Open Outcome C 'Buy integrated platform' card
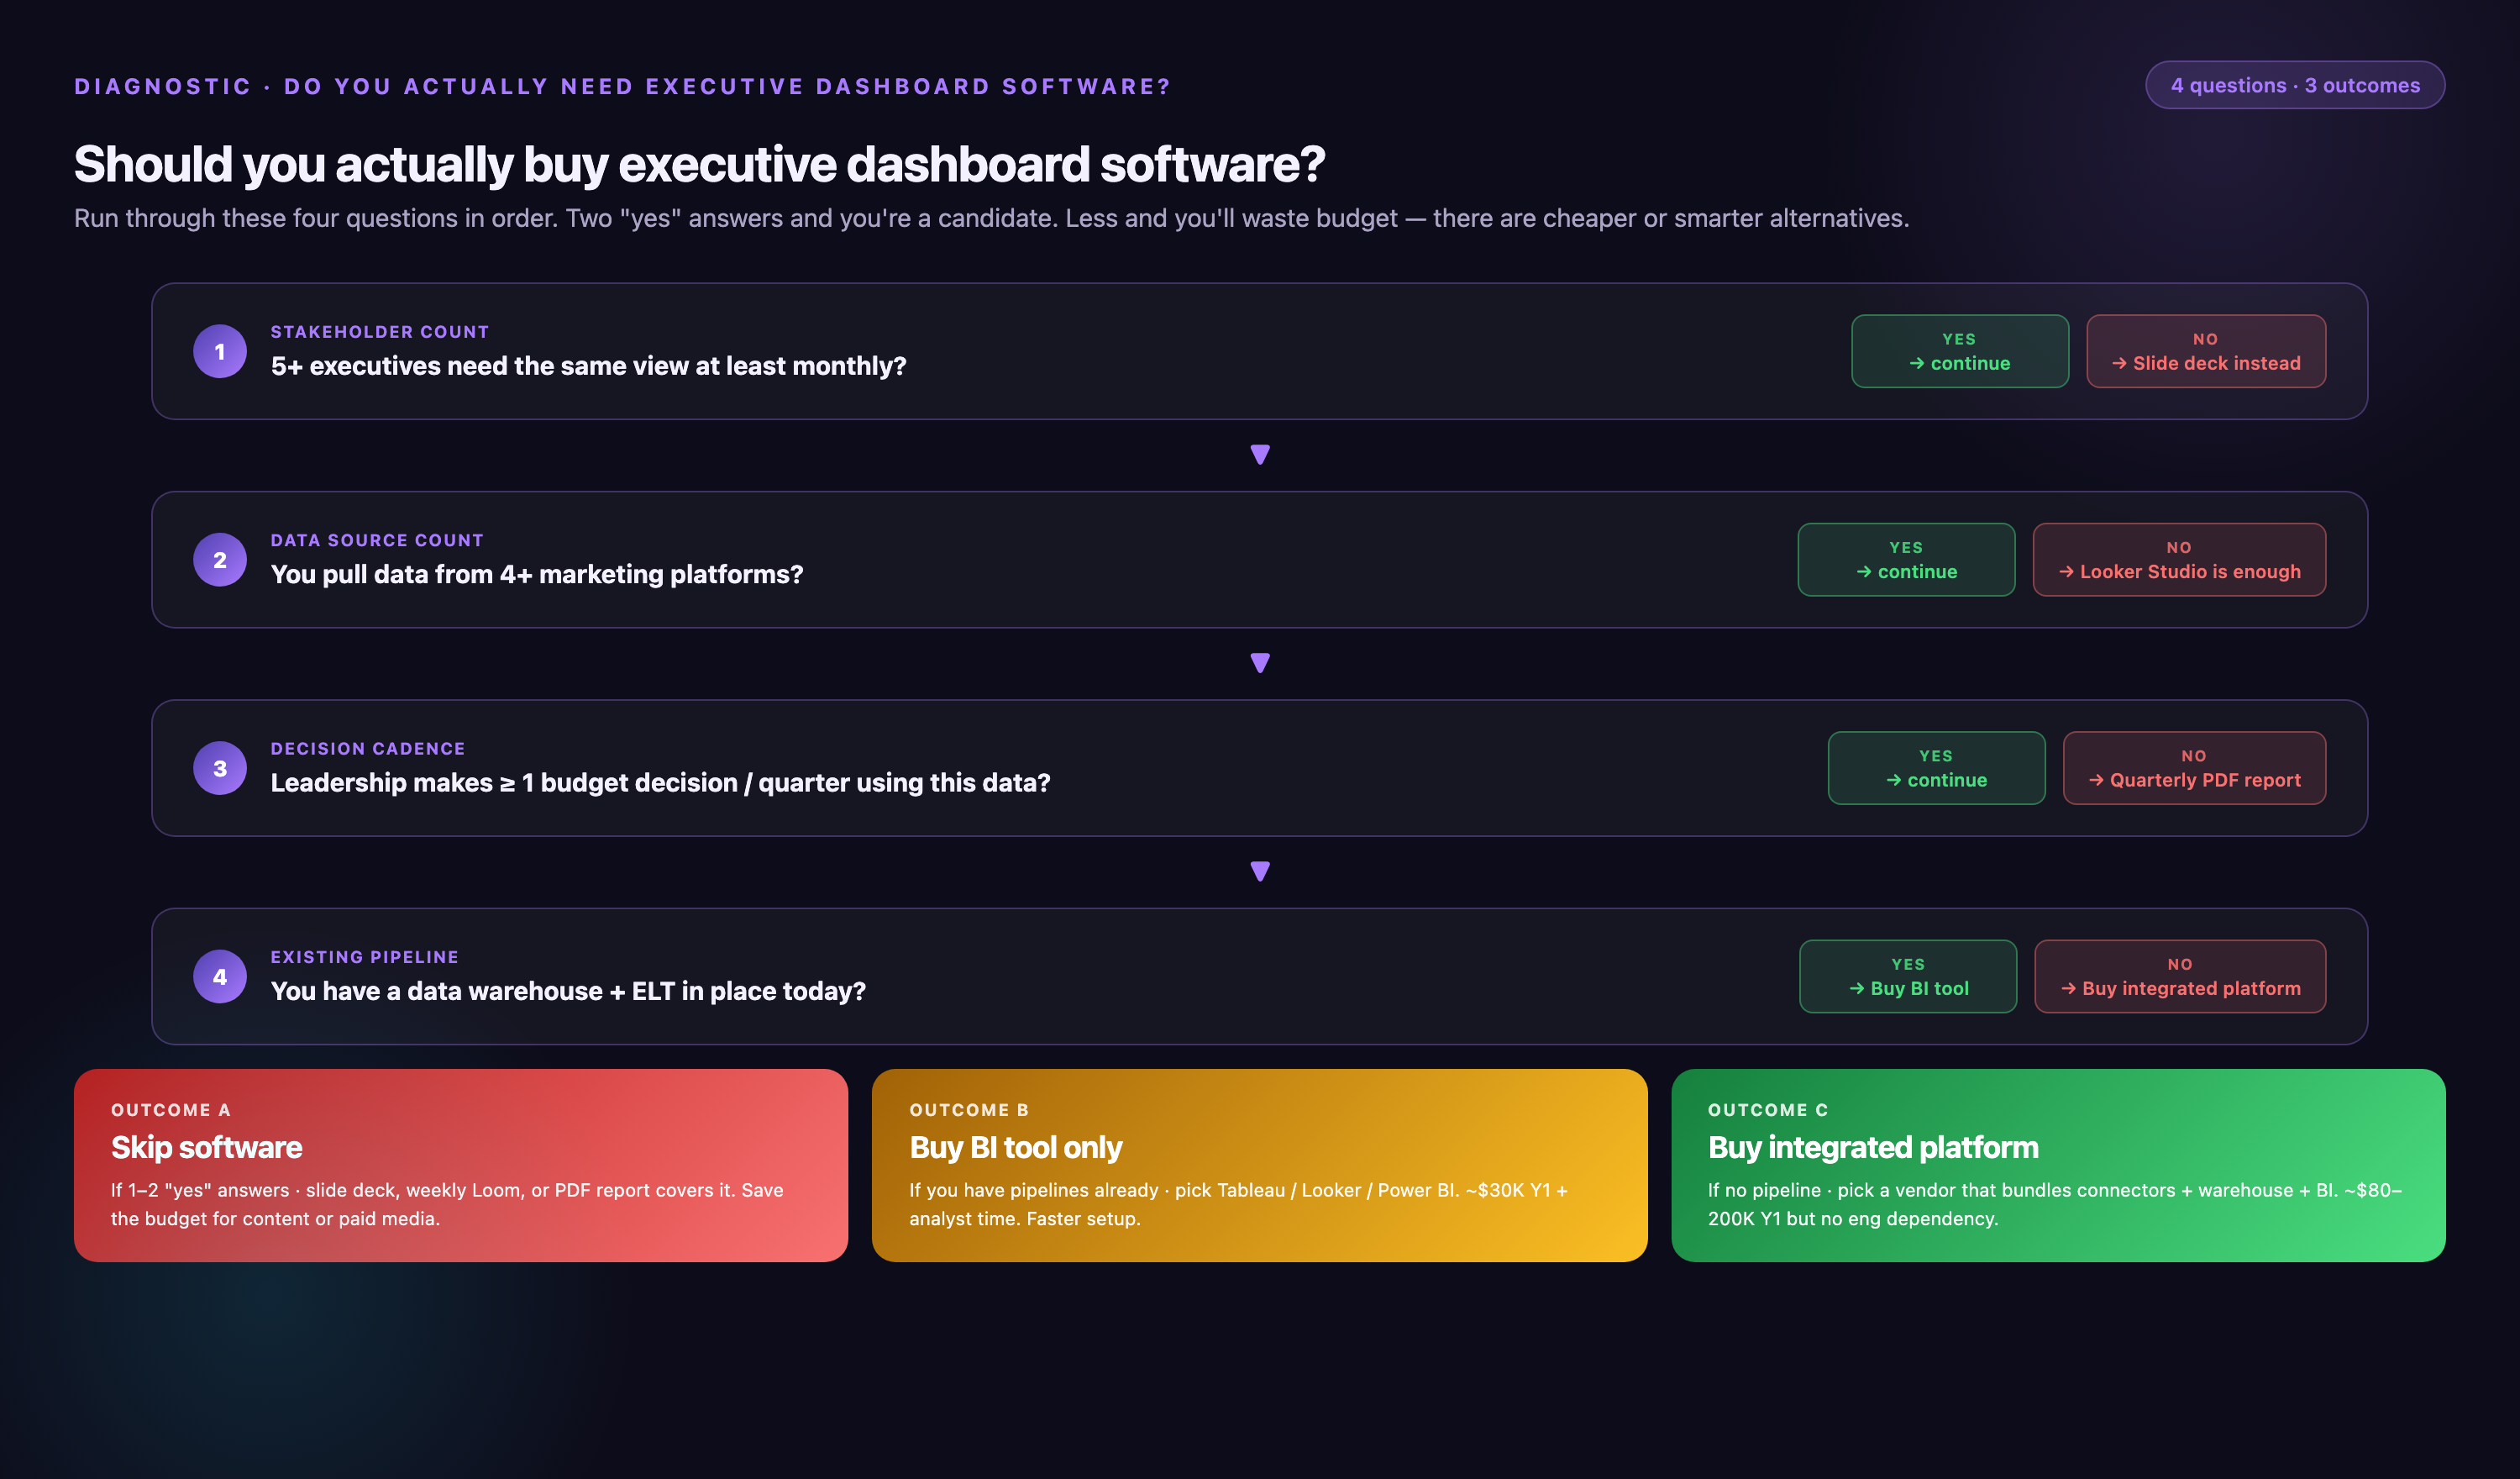Screen dimensions: 2520x1479 point(2058,1165)
